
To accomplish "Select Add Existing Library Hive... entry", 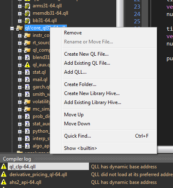I will [x=103, y=102].
